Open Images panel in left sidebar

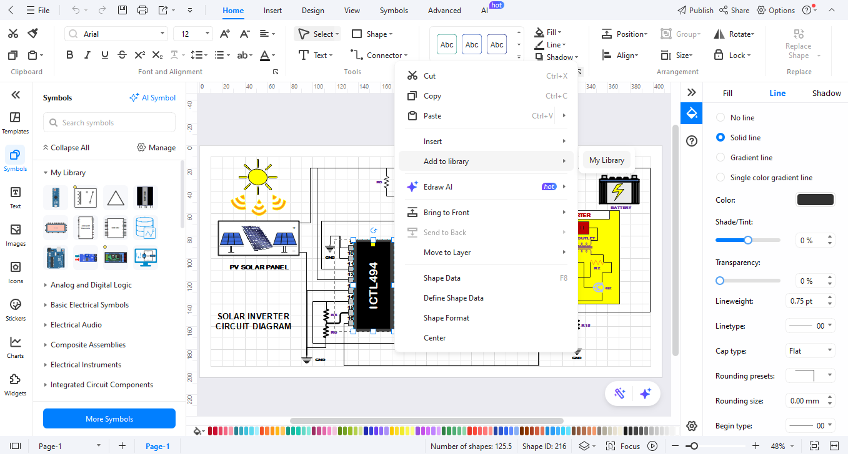coord(16,235)
